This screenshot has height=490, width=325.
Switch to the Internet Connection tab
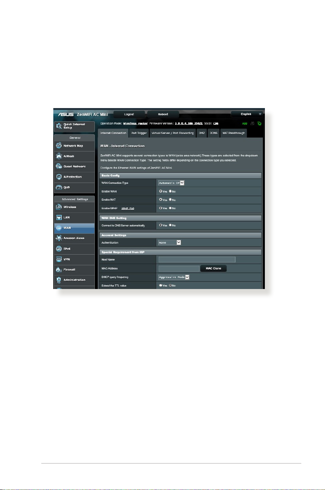(x=113, y=133)
